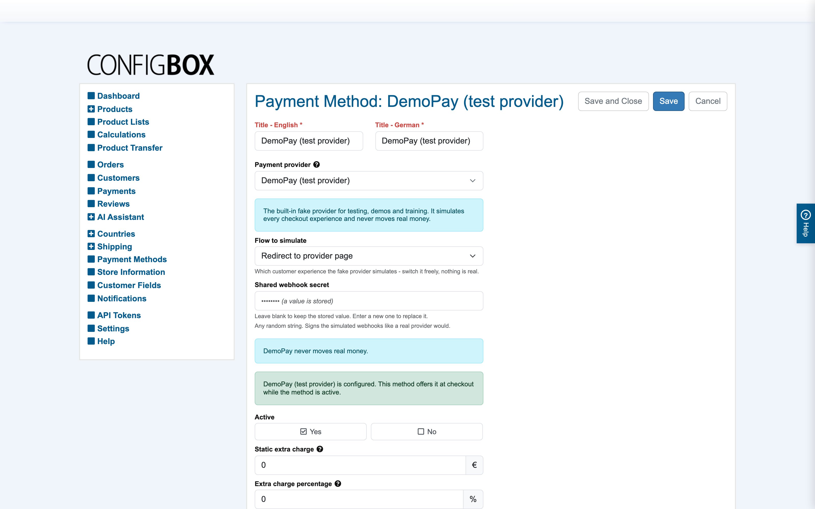Click the Notifications square icon
Viewport: 815px width, 509px height.
pyautogui.click(x=91, y=298)
